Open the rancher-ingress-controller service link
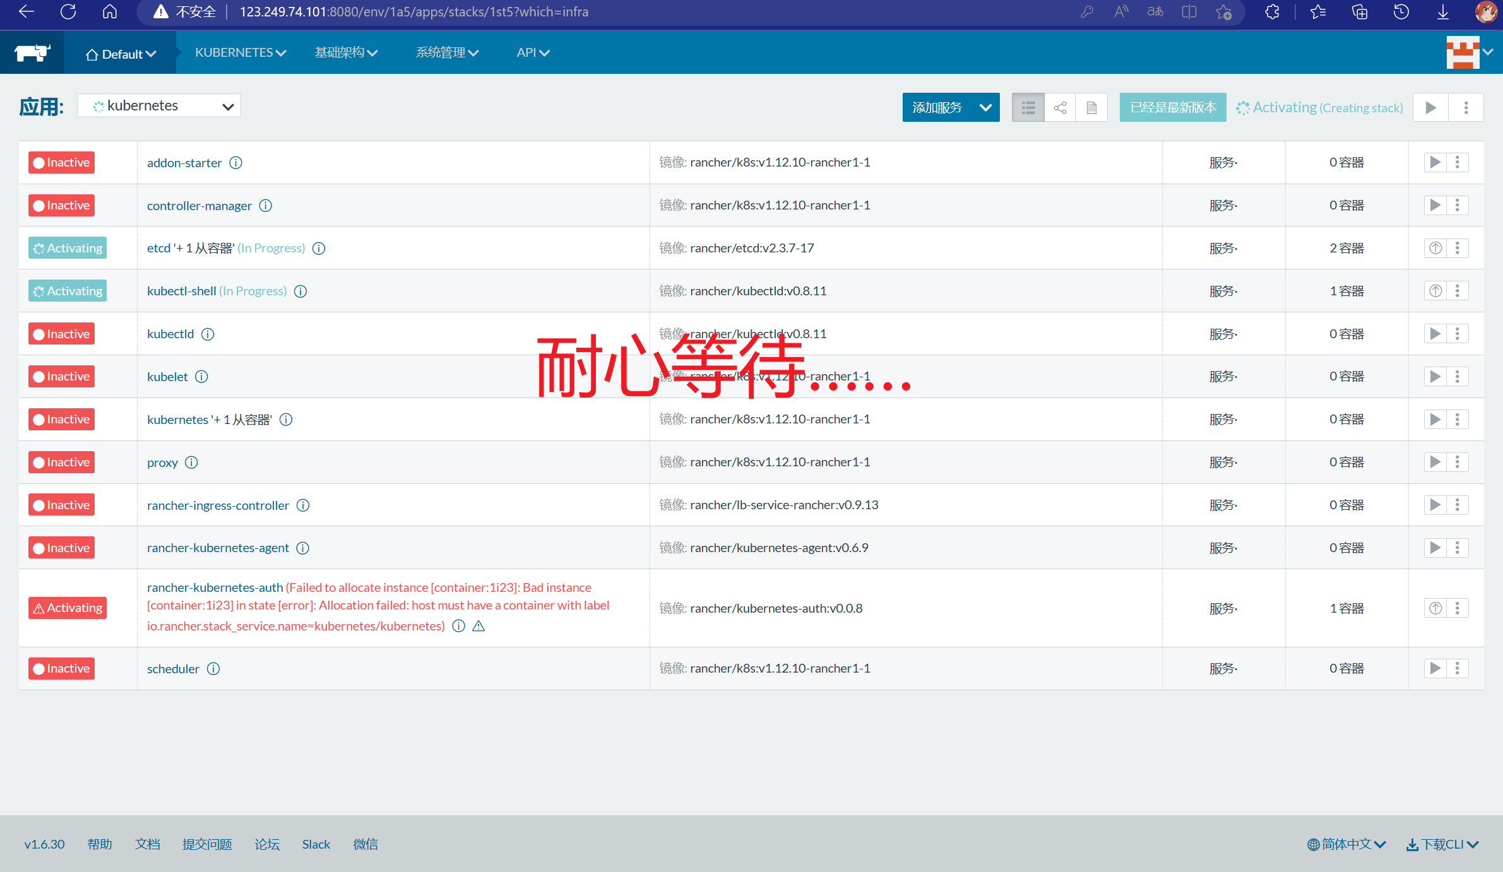 pyautogui.click(x=218, y=505)
